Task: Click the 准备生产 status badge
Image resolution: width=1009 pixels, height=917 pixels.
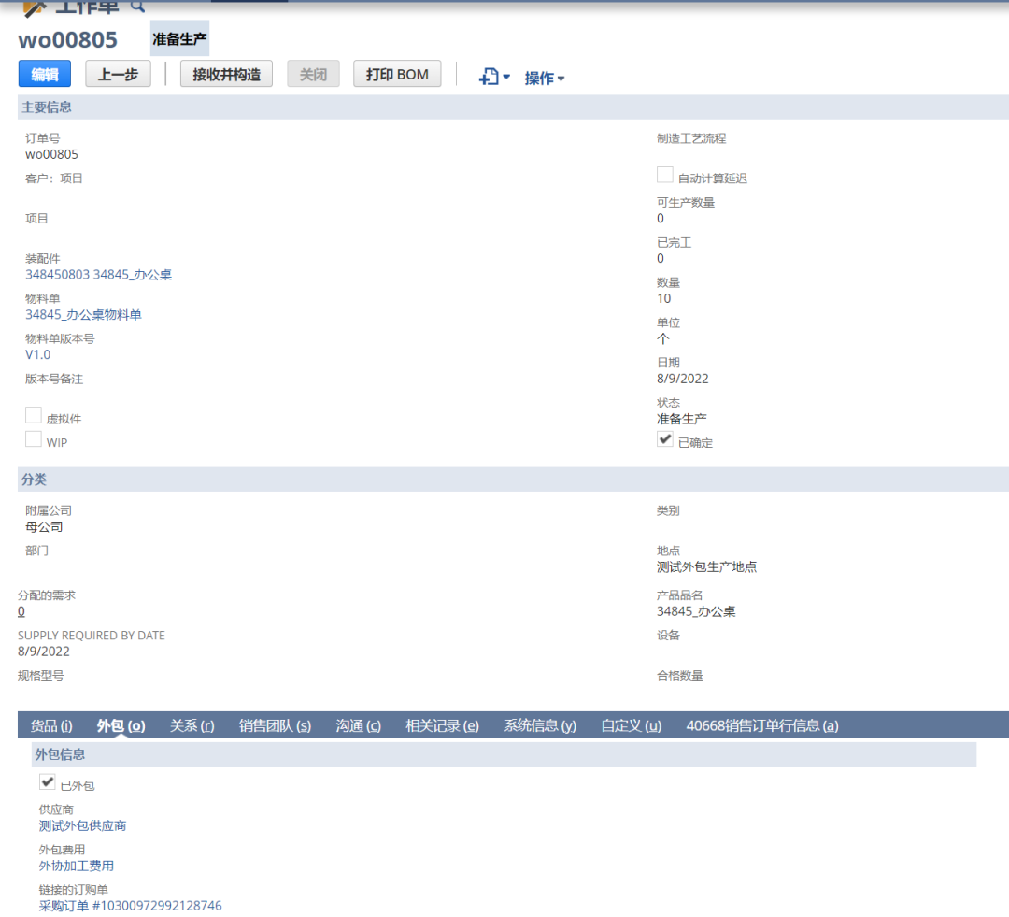Action: (179, 39)
